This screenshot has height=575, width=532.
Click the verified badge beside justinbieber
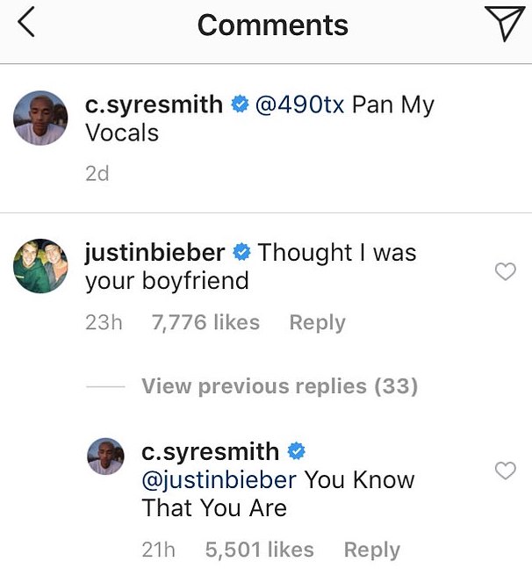click(x=241, y=254)
